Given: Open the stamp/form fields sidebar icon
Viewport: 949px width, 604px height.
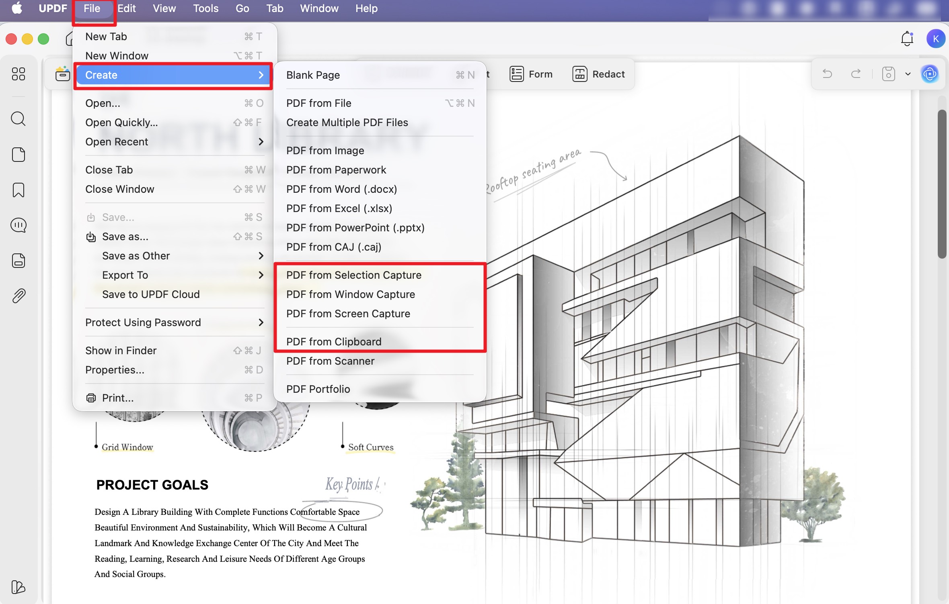Looking at the screenshot, I should click(18, 261).
